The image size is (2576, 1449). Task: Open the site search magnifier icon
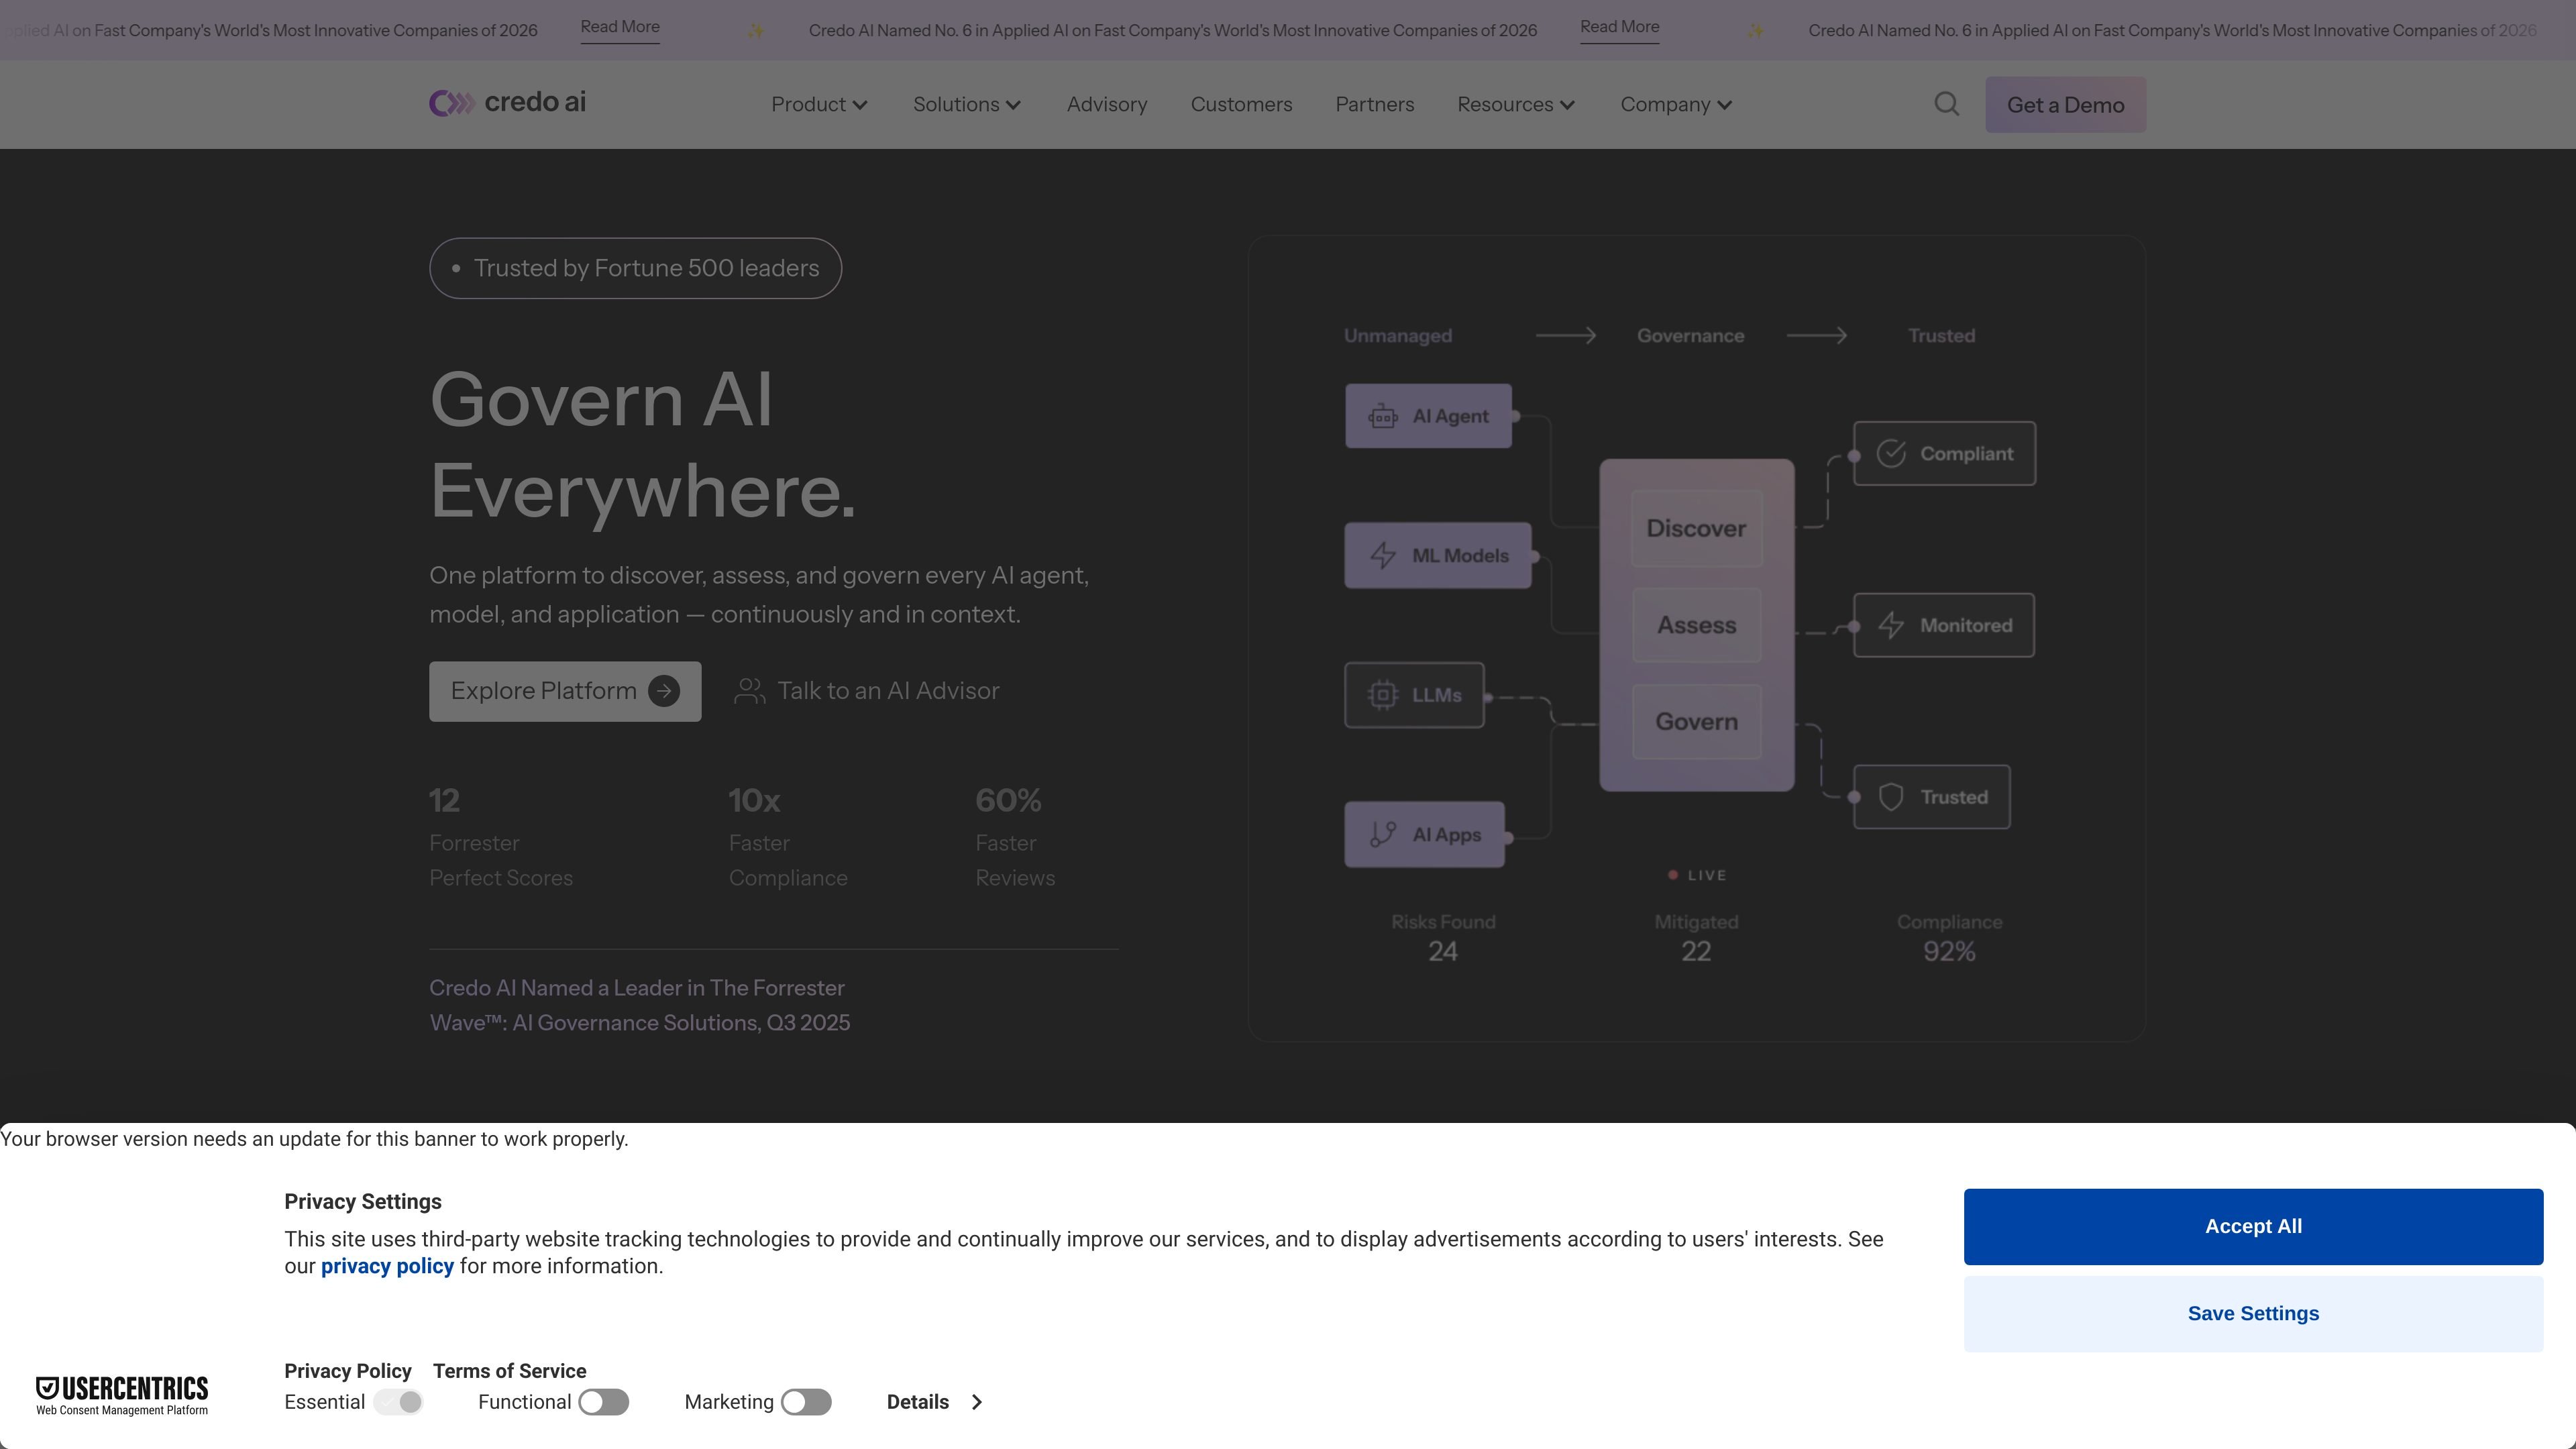(x=1946, y=104)
